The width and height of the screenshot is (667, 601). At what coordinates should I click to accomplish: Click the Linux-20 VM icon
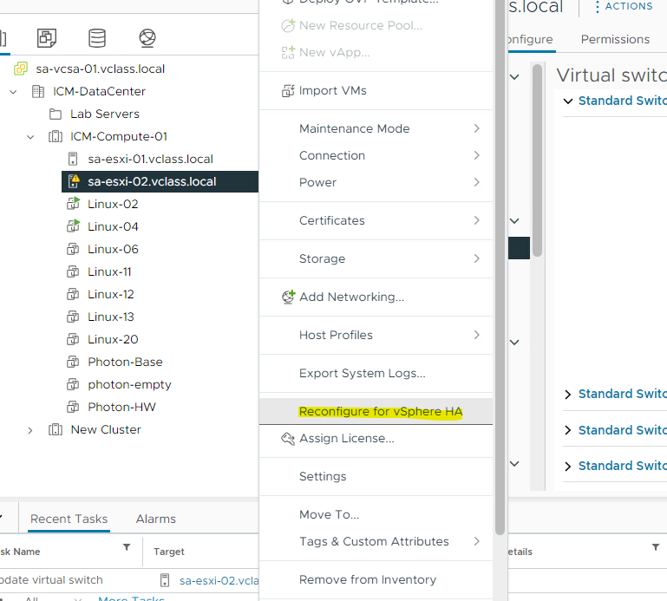[x=73, y=339]
